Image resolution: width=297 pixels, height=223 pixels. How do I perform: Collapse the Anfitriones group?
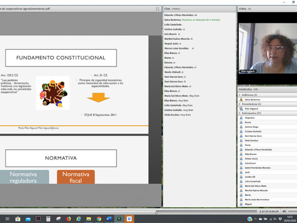click(x=240, y=95)
